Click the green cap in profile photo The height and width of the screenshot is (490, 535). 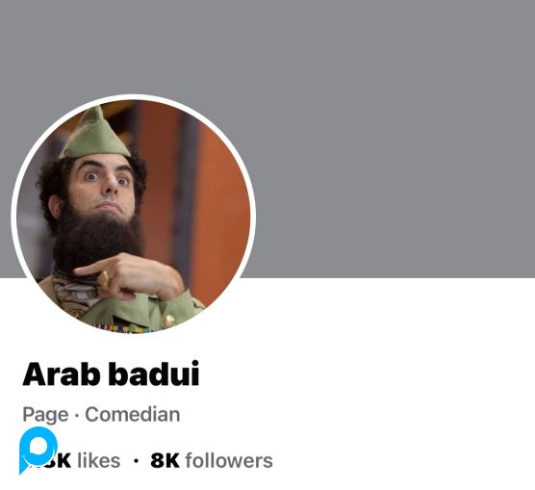[94, 135]
